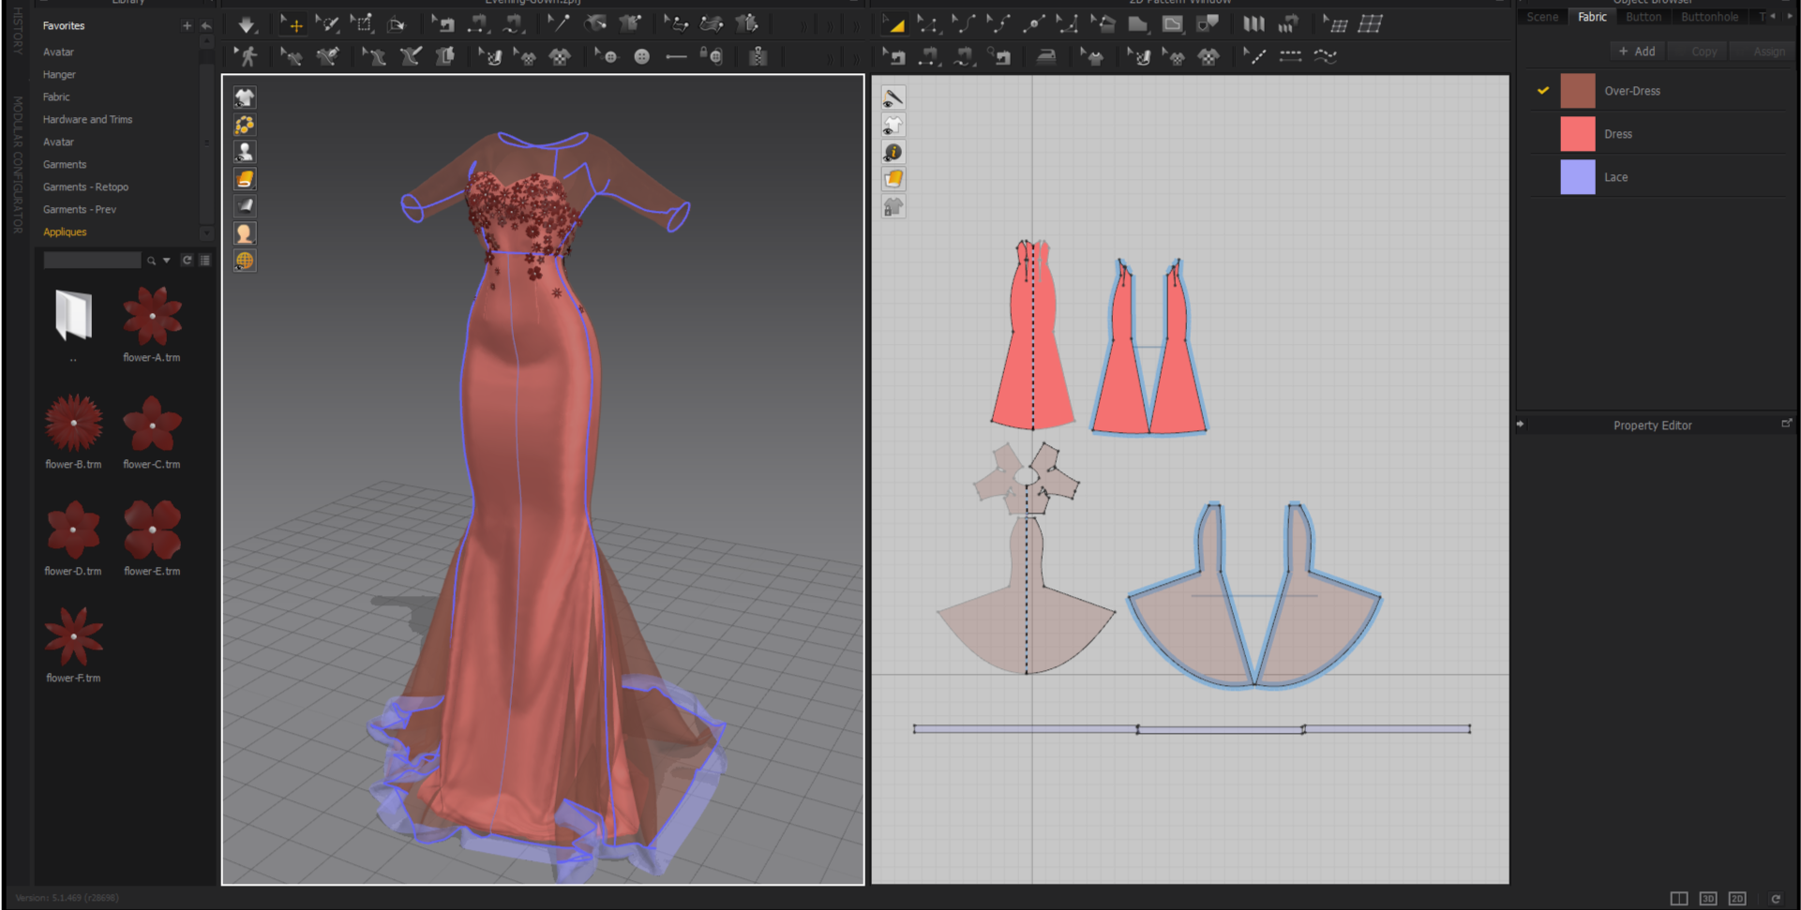This screenshot has height=910, width=1801.
Task: Switch to the Fabric tab
Action: [1592, 17]
